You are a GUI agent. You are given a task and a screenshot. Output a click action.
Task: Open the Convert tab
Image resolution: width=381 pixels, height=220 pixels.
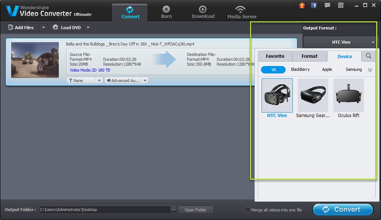point(130,12)
